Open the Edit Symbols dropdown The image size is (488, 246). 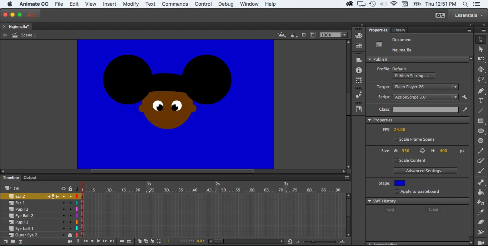pos(293,35)
